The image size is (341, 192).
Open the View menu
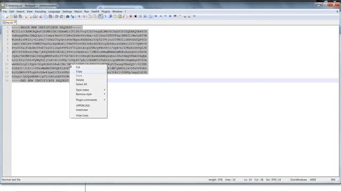30,12
